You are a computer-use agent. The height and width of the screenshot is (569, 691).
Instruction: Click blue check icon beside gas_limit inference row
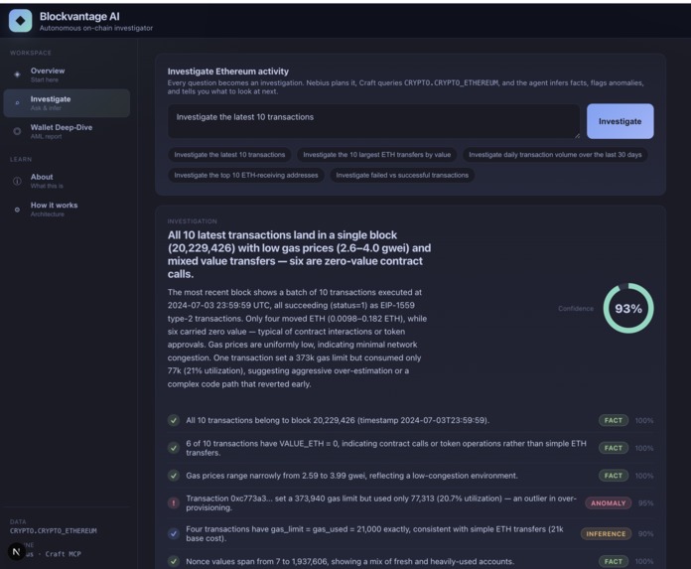click(174, 533)
